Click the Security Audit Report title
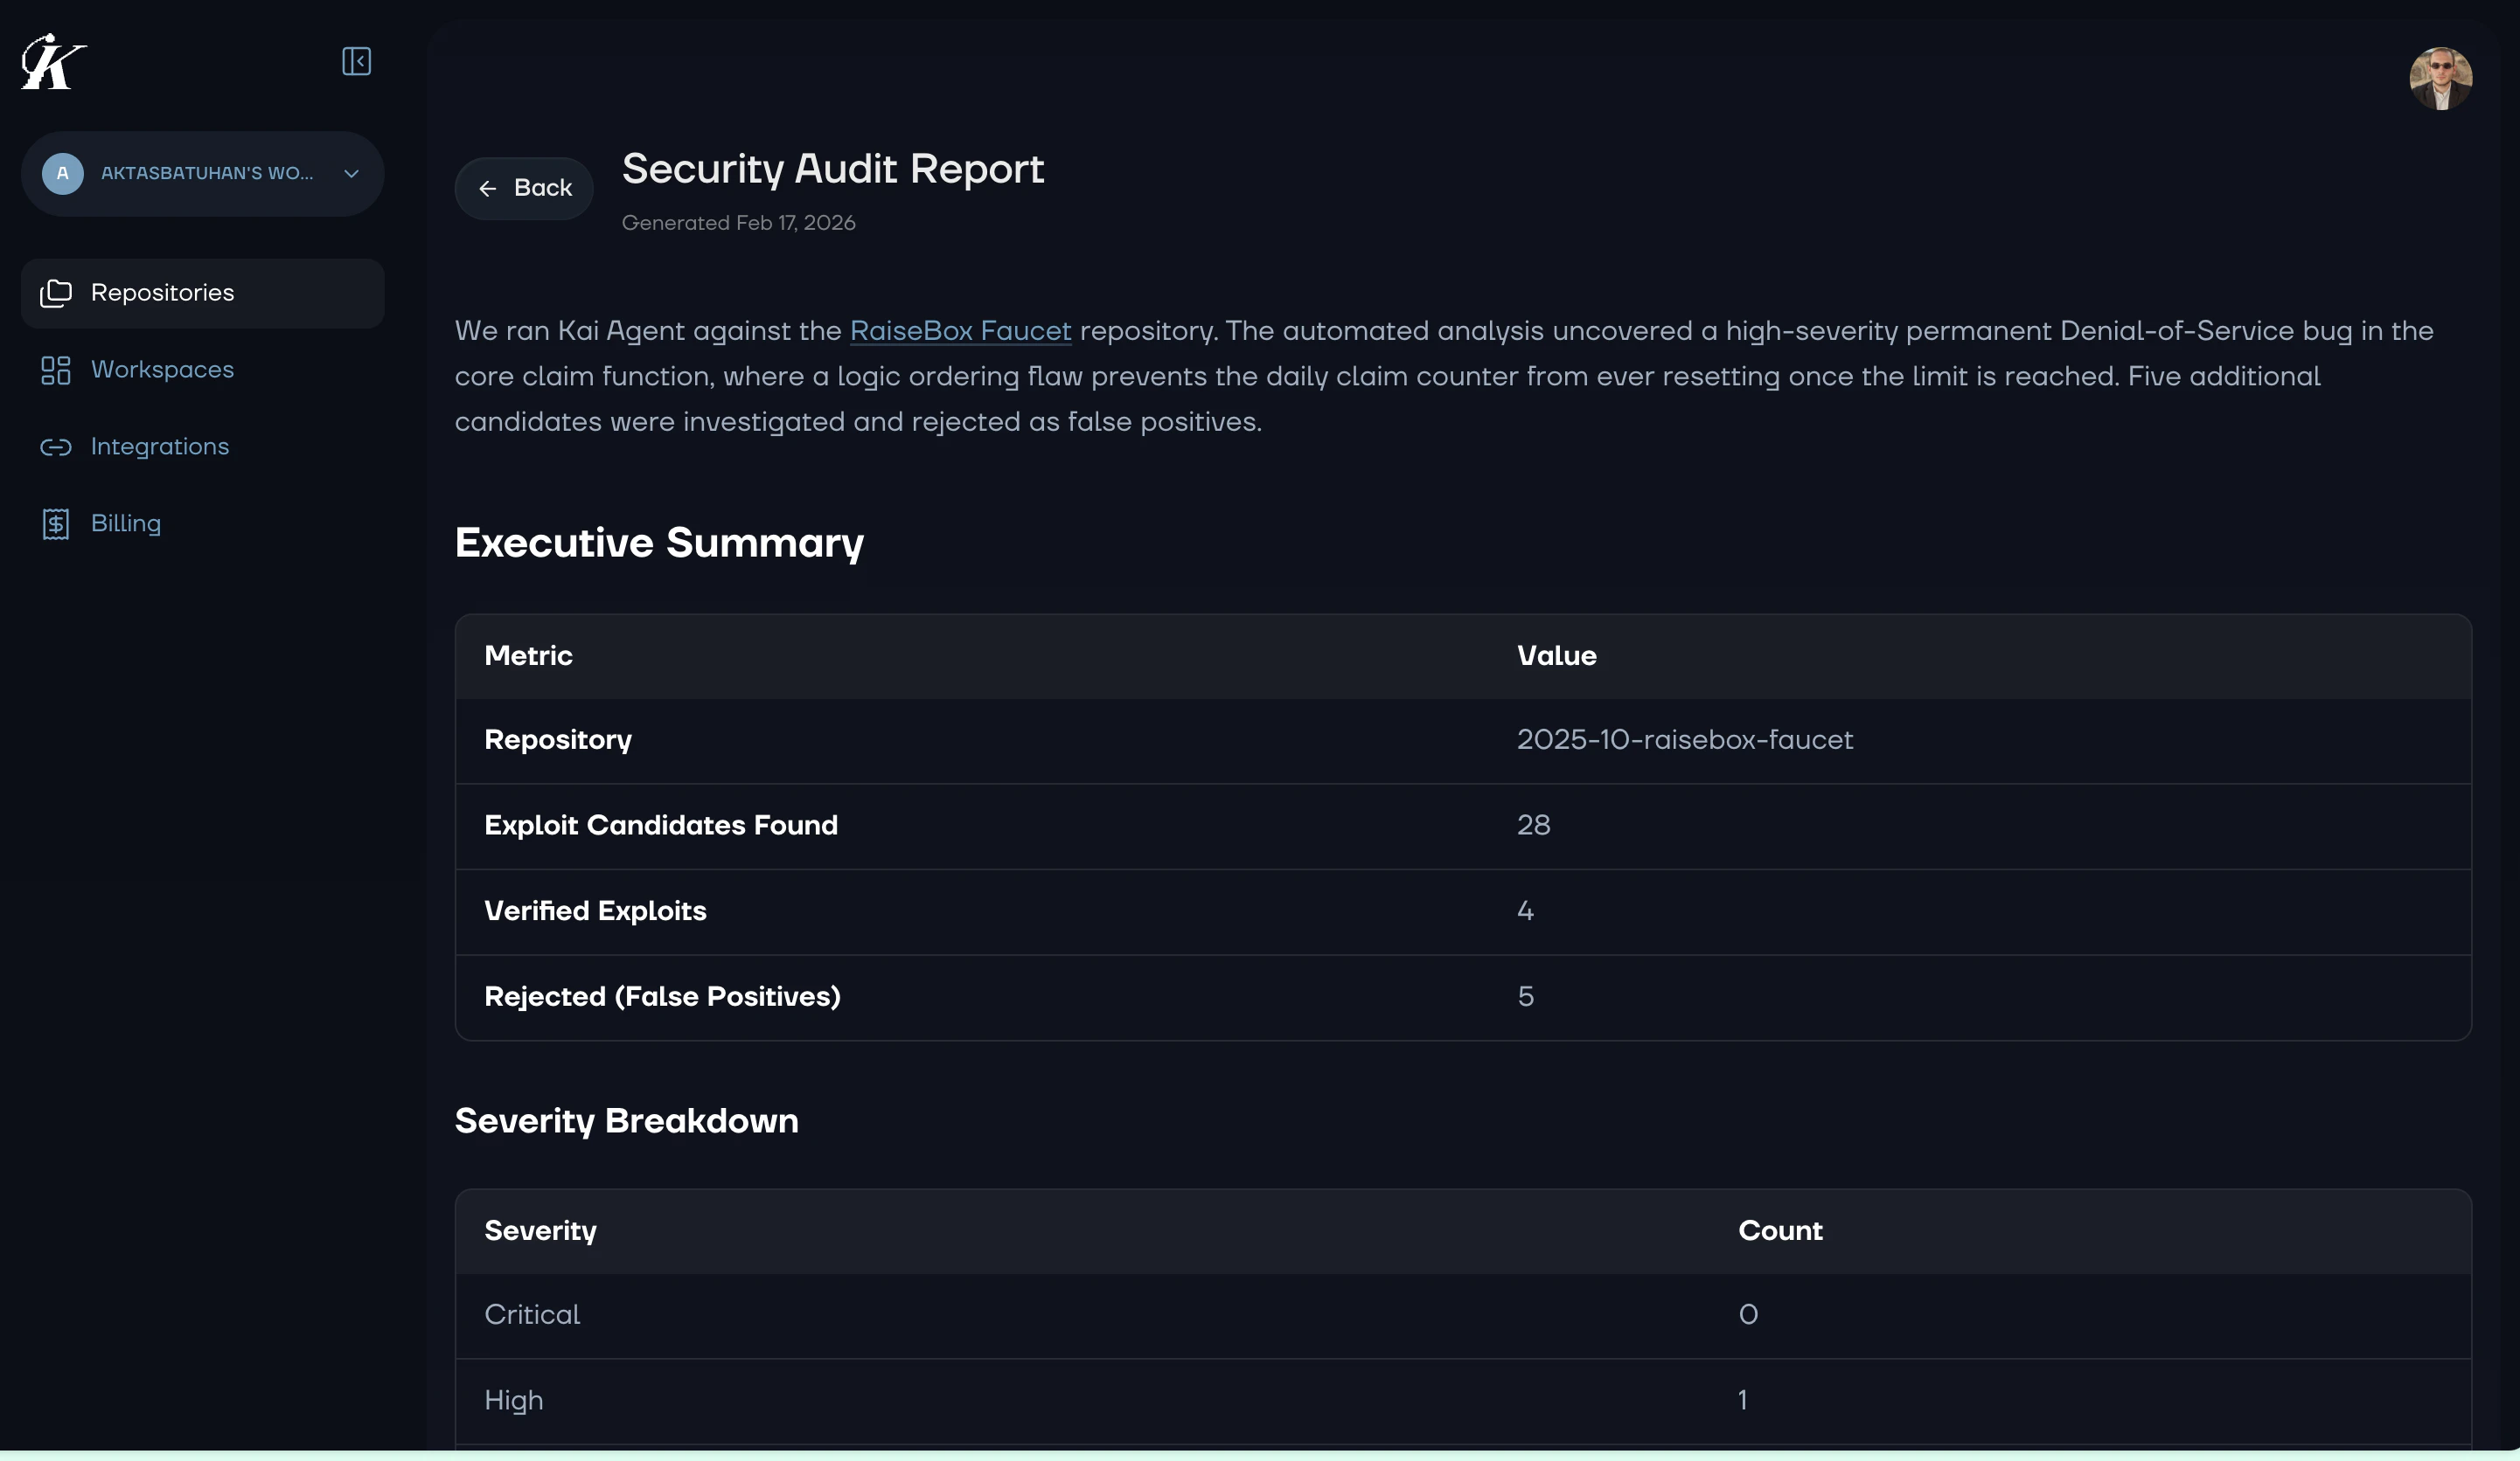This screenshot has height=1461, width=2520. click(833, 169)
